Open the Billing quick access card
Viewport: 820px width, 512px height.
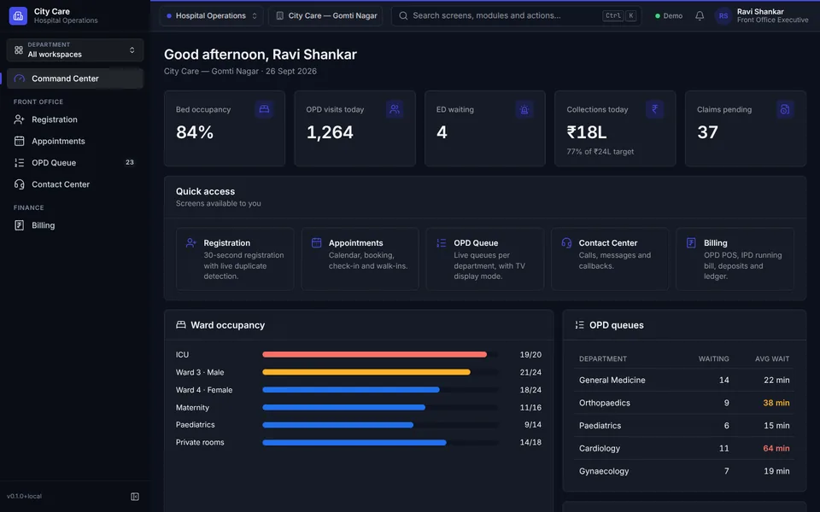[x=735, y=259]
